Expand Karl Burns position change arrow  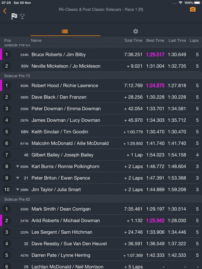pos(18,166)
